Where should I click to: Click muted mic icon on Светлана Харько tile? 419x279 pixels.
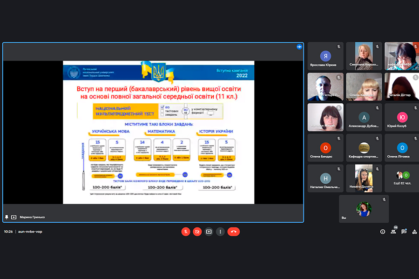coord(377,46)
